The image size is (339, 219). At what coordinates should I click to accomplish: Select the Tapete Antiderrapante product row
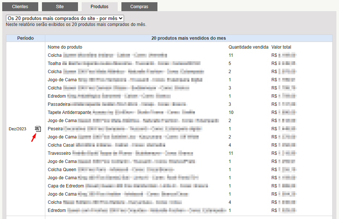pos(172,112)
